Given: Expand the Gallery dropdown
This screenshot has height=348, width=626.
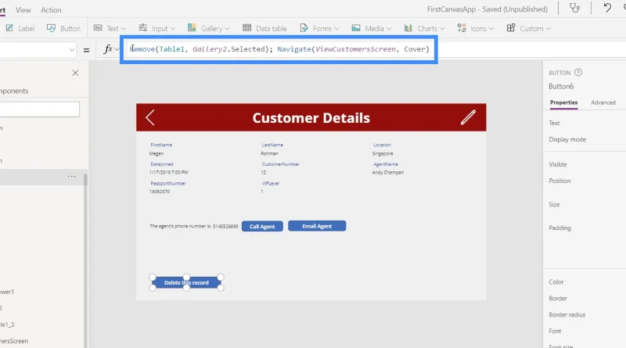Looking at the screenshot, I should pyautogui.click(x=209, y=28).
